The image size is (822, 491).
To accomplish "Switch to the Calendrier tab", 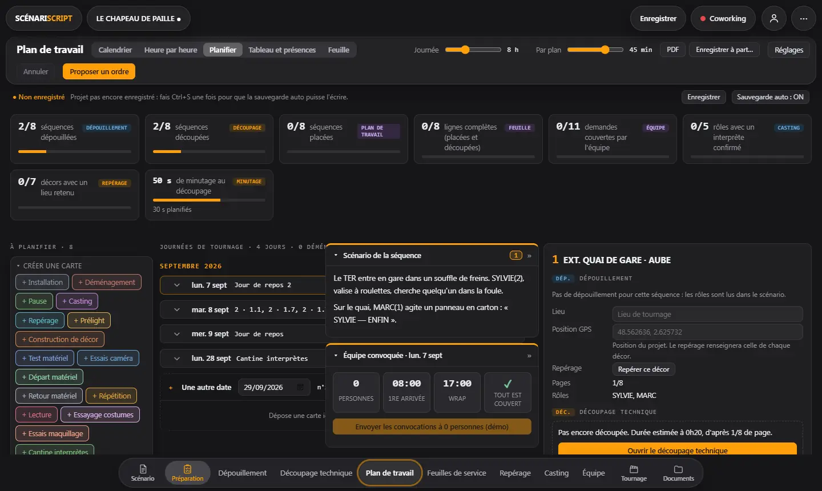I will click(x=115, y=50).
